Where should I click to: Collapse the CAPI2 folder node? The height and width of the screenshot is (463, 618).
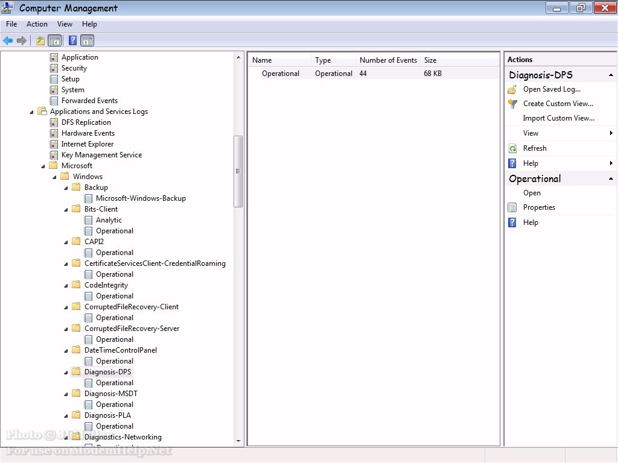click(66, 242)
